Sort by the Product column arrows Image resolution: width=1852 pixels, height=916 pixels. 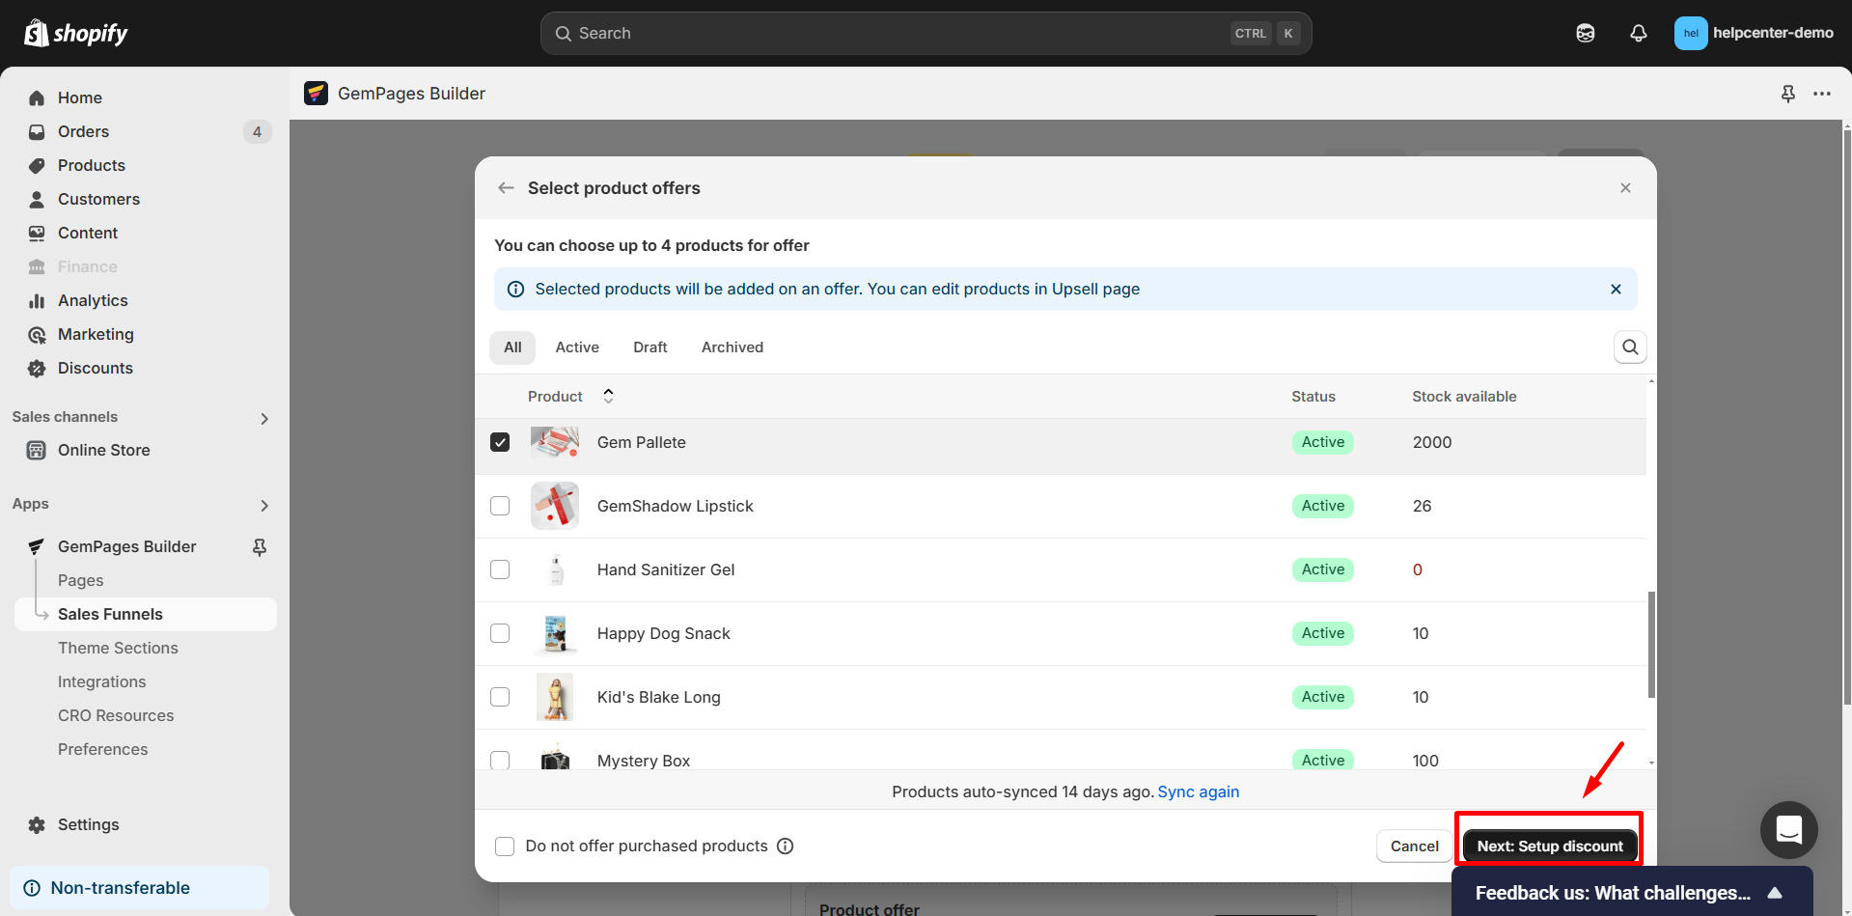(x=608, y=396)
